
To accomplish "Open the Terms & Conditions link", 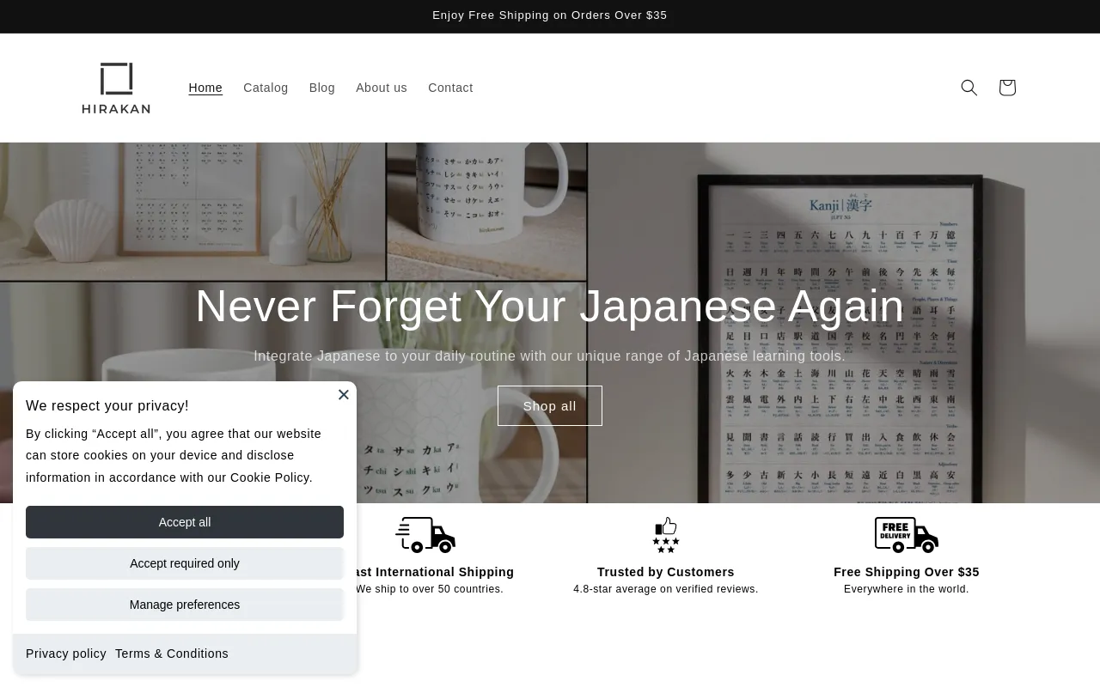I will (x=172, y=654).
